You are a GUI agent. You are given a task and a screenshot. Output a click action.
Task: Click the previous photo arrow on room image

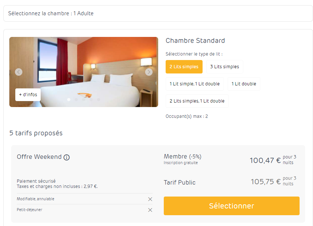click(19, 72)
